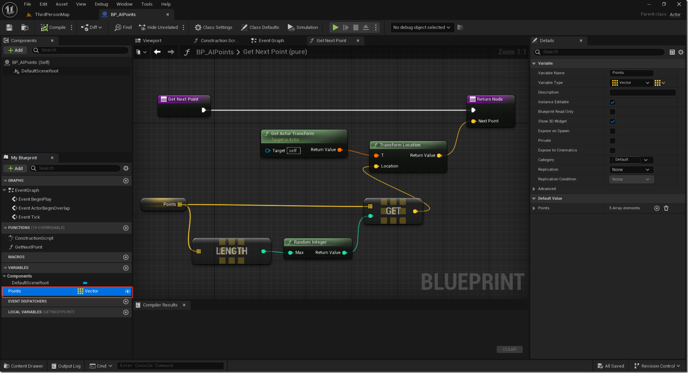Click the console command input
The height and width of the screenshot is (373, 688).
tap(171, 366)
